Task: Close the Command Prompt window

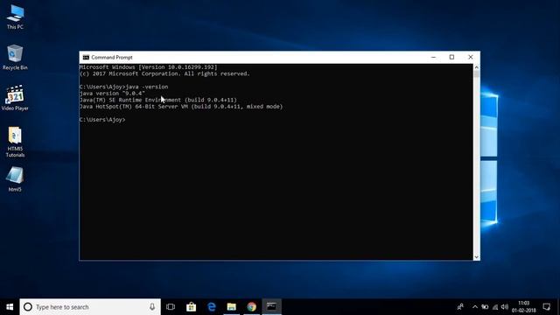Action: click(471, 57)
